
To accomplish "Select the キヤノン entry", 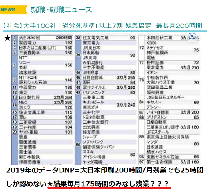I will coord(154,102).
